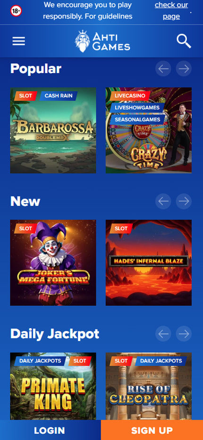Viewport: 203px width, 440px height.
Task: Tap the LOGIN button
Action: 51,430
